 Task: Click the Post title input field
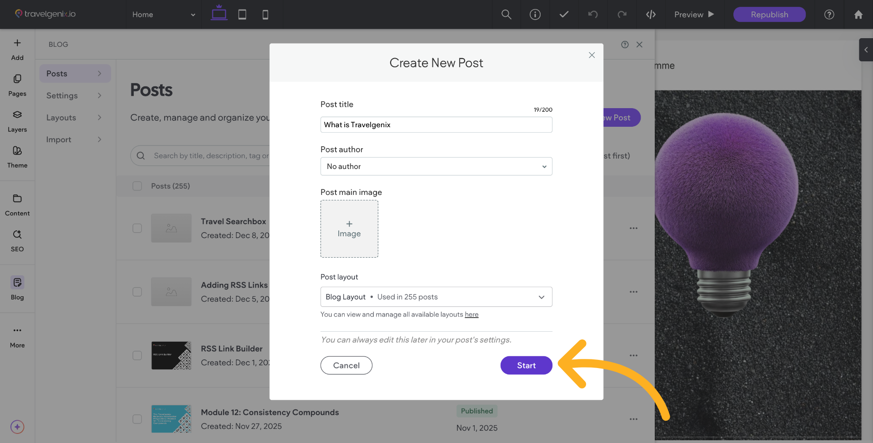[x=436, y=124]
